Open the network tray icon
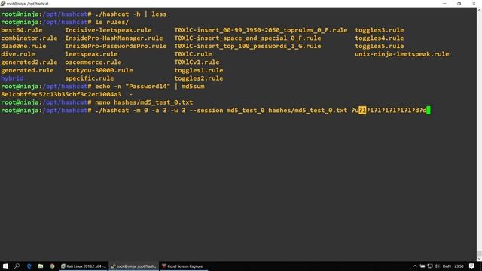This screenshot has width=482, height=271. [430, 266]
